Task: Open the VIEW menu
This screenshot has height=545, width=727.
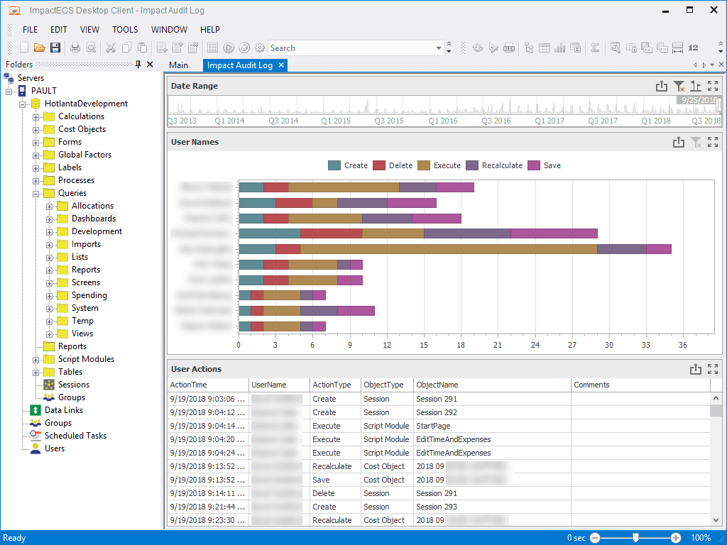Action: point(89,29)
